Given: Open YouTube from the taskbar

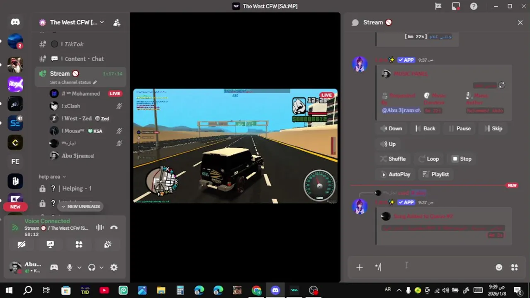Looking at the screenshot, I should [x=104, y=290].
